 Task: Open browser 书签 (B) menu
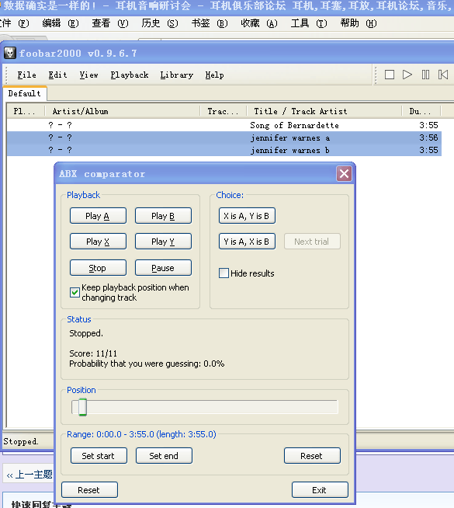click(x=210, y=23)
